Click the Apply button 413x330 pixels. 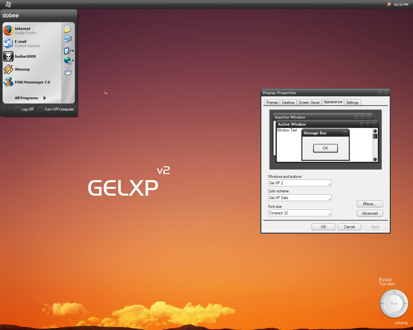376,227
